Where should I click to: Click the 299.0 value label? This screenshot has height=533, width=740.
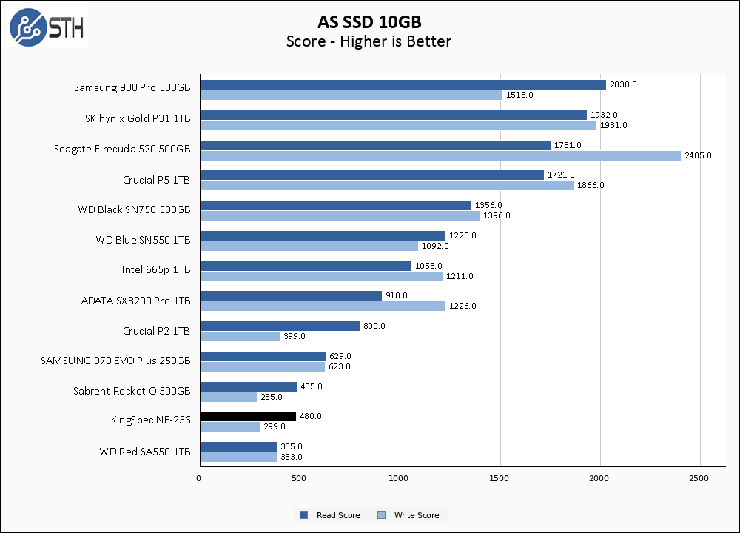275,426
